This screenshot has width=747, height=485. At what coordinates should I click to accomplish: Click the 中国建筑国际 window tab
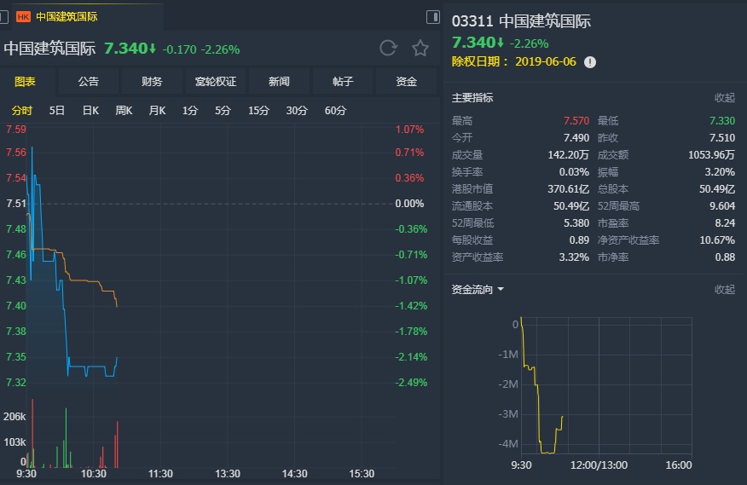[x=67, y=16]
